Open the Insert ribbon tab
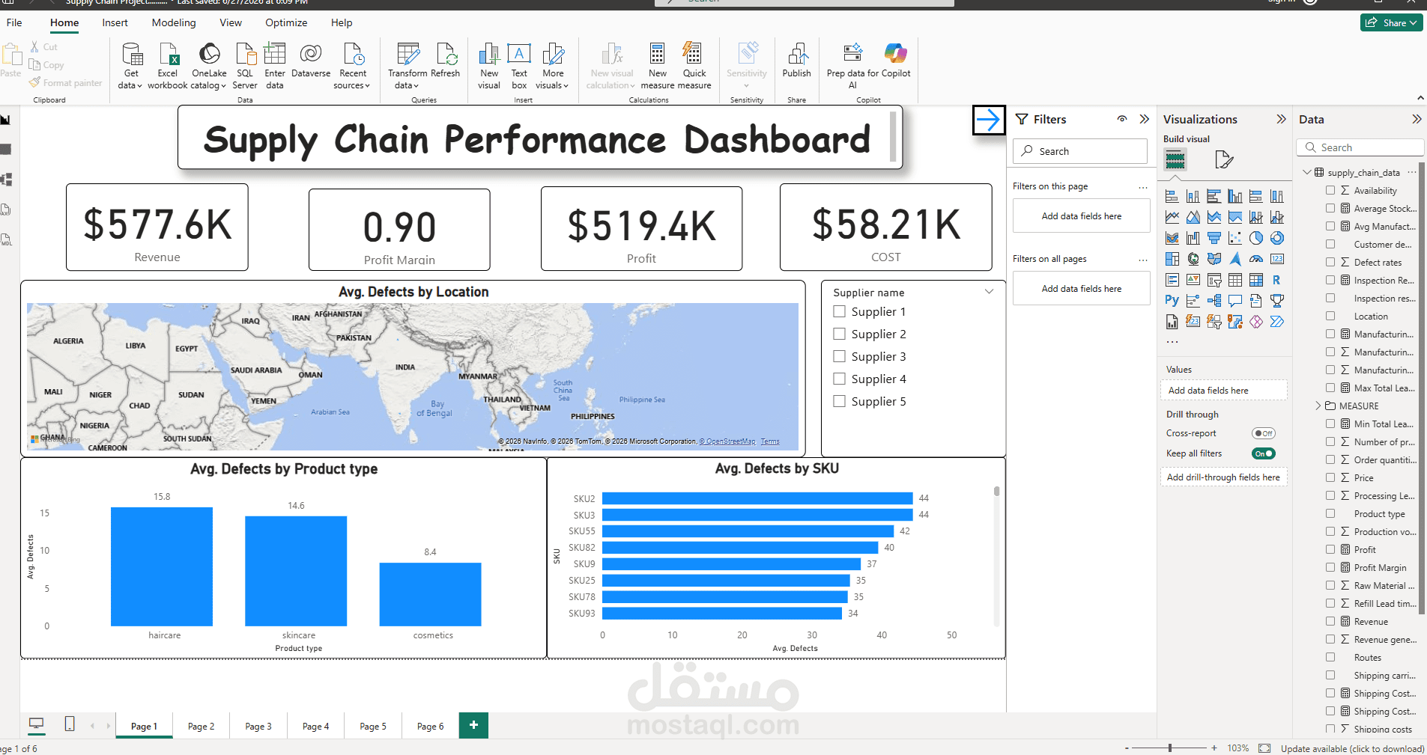 115,22
